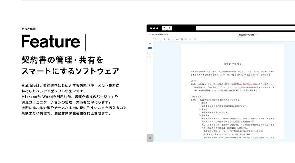Click the (3)秘密情報 item in document

(204, 116)
